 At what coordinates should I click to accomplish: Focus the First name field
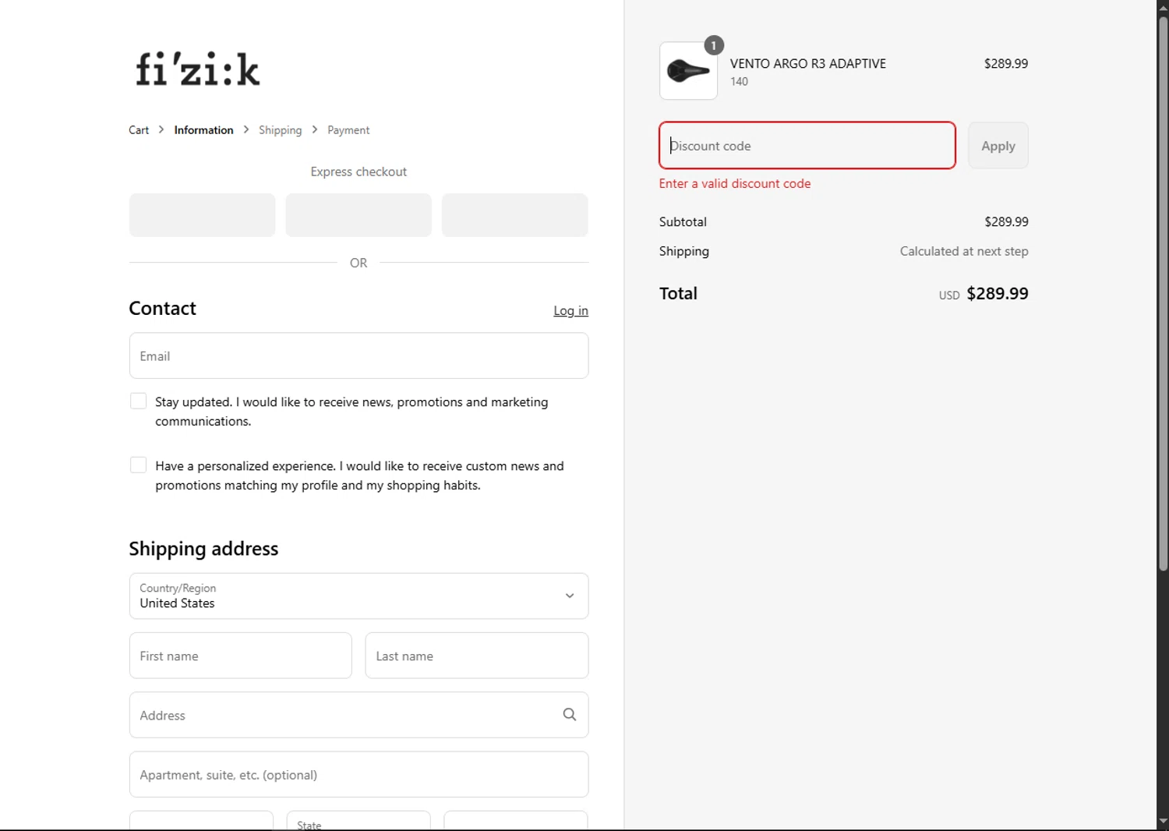[x=241, y=656]
